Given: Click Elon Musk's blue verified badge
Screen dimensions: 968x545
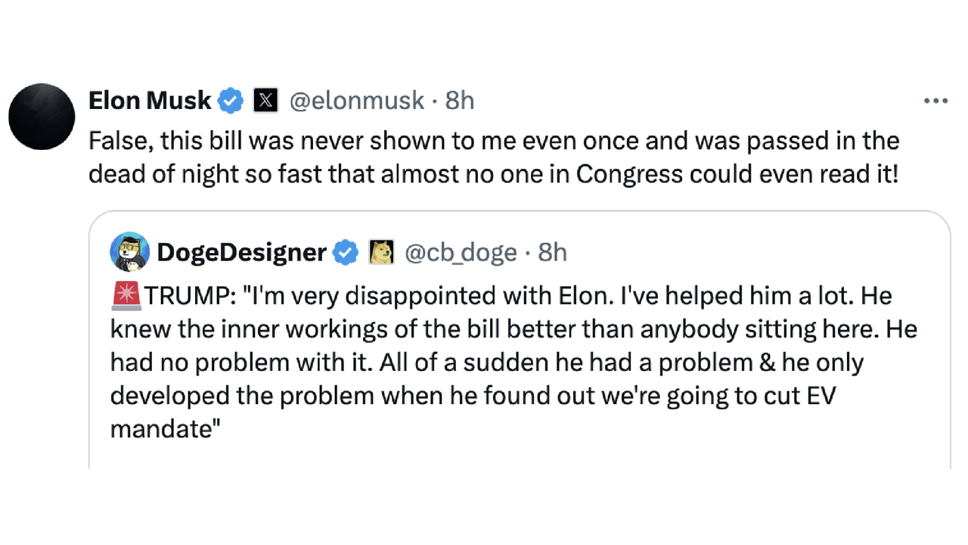Looking at the screenshot, I should pos(231,101).
